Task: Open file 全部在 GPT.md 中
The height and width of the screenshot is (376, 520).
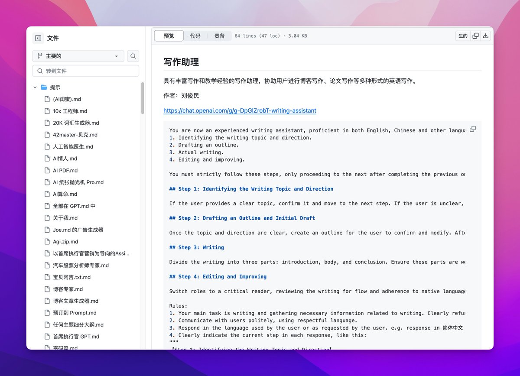Action: pos(74,206)
